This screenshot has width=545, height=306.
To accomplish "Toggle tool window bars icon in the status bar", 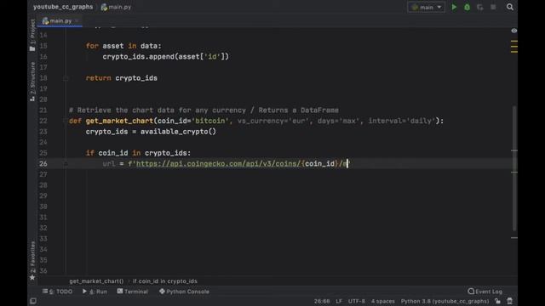I will 33,301.
